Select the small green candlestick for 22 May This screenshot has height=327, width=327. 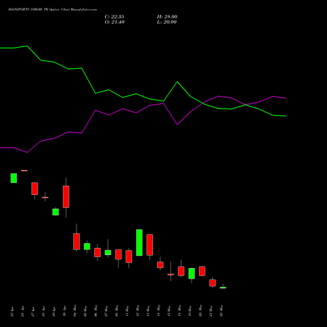coord(223,288)
